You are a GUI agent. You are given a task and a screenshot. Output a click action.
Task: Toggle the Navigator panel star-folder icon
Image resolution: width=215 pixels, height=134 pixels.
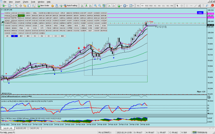(x=25, y=6)
